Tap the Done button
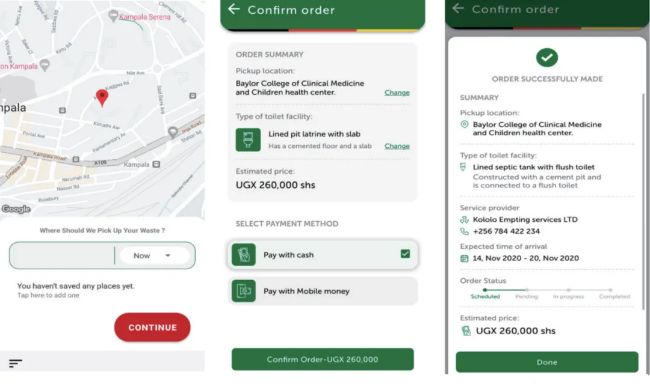The height and width of the screenshot is (384, 650). tap(546, 362)
